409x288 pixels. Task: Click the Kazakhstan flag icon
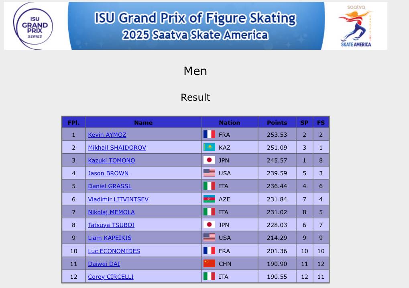coord(209,147)
